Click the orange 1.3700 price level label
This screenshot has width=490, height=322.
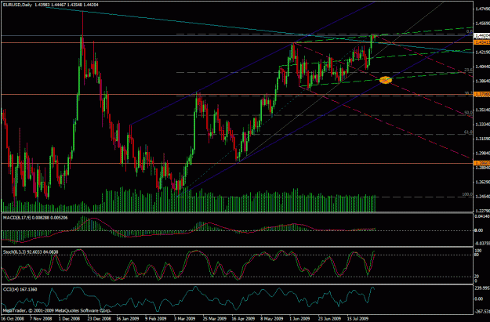pyautogui.click(x=481, y=94)
